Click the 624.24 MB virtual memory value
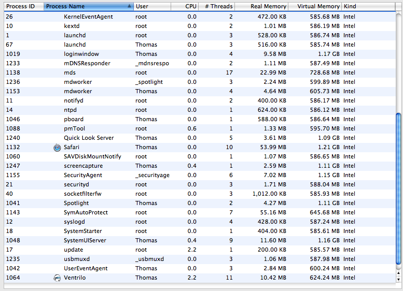 [x=325, y=278]
